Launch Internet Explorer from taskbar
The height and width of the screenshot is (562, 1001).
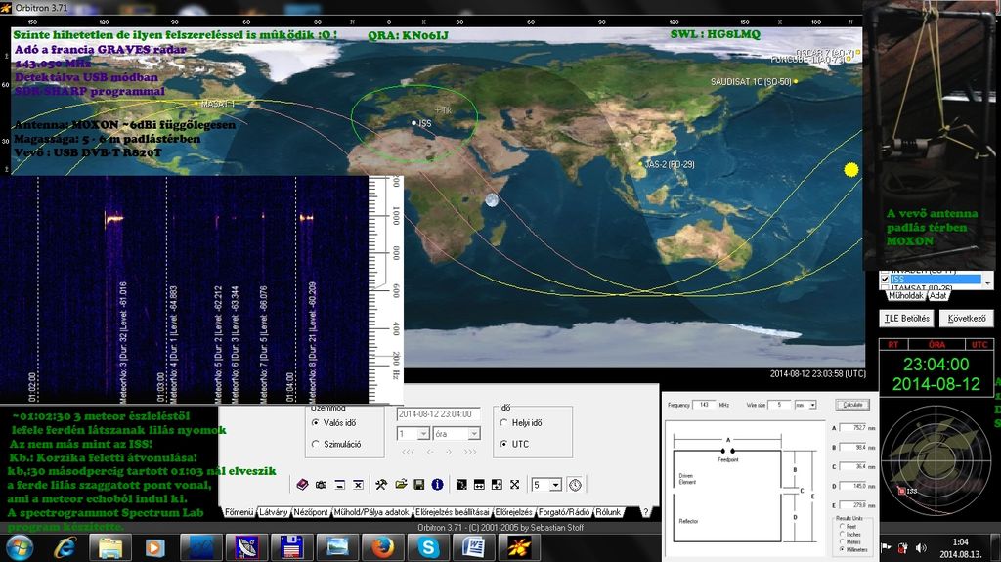point(65,547)
